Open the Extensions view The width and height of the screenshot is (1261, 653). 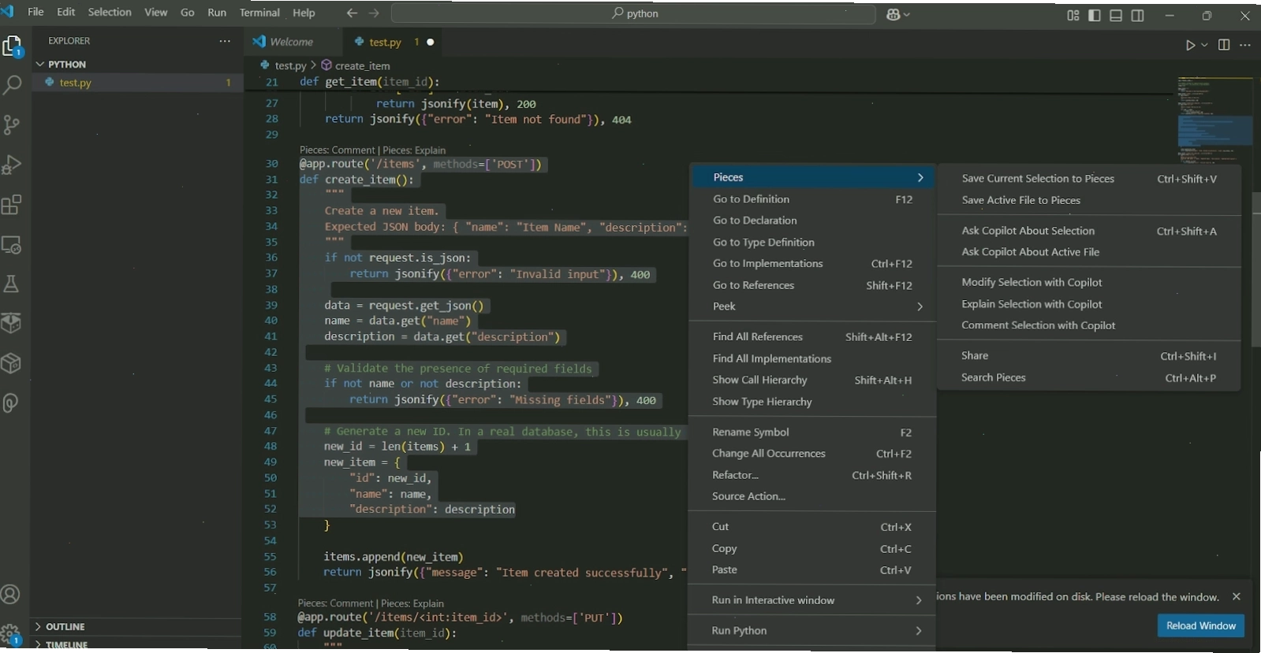pyautogui.click(x=12, y=205)
